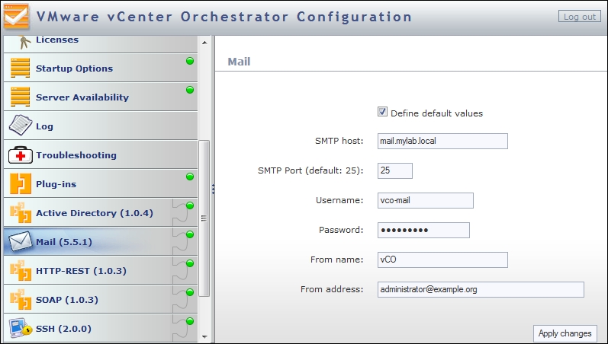Click the Licenses keys icon
608x344 pixels.
(24, 42)
